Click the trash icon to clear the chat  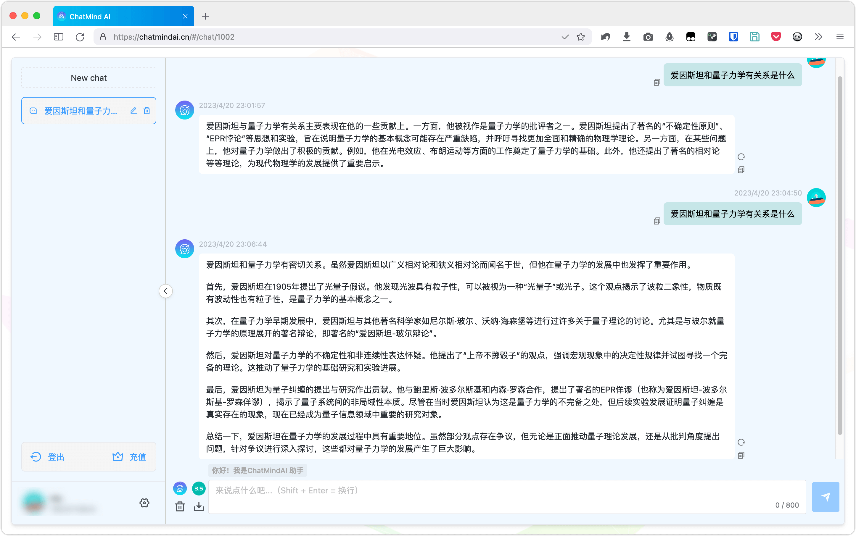coord(180,507)
